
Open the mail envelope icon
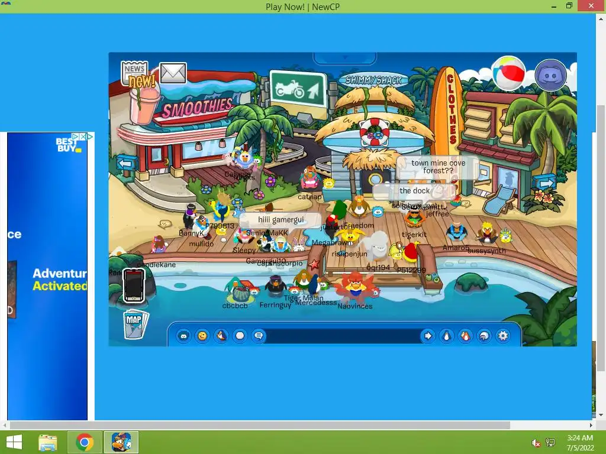coord(173,73)
